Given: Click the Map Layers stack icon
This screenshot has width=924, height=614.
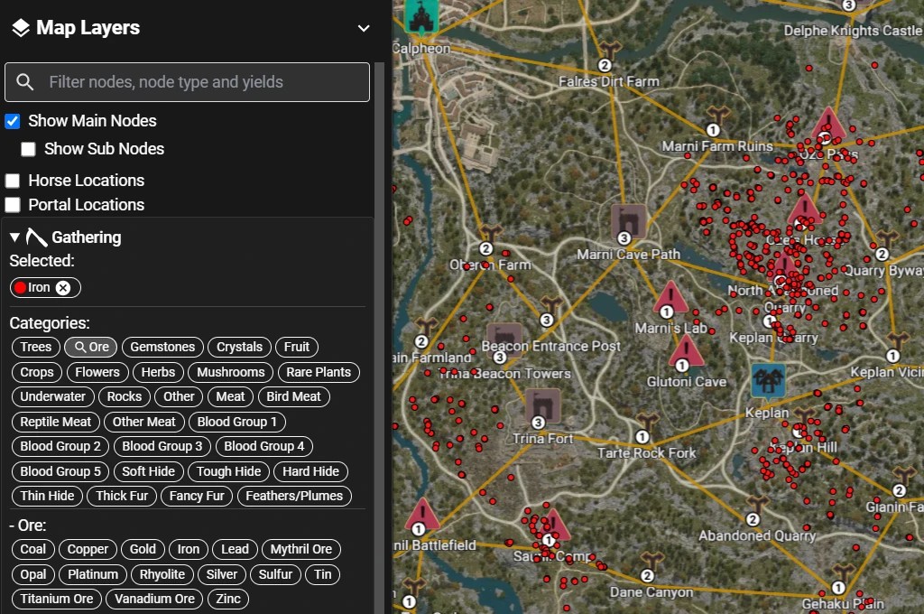Looking at the screenshot, I should 21,28.
